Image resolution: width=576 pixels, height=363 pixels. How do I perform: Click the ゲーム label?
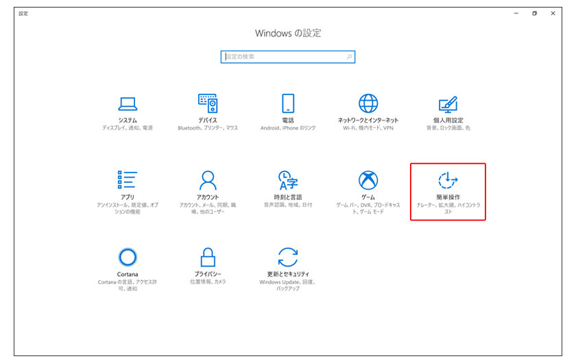[x=368, y=197]
